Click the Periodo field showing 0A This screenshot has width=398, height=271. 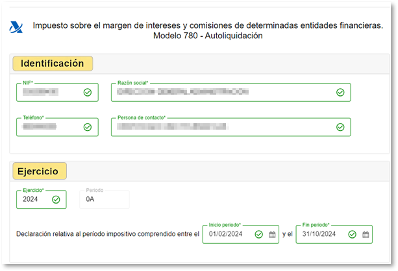coord(104,200)
